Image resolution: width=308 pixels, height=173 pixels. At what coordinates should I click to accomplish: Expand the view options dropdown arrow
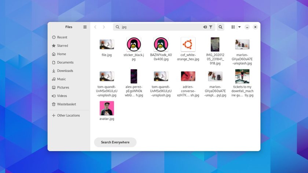tap(239, 27)
